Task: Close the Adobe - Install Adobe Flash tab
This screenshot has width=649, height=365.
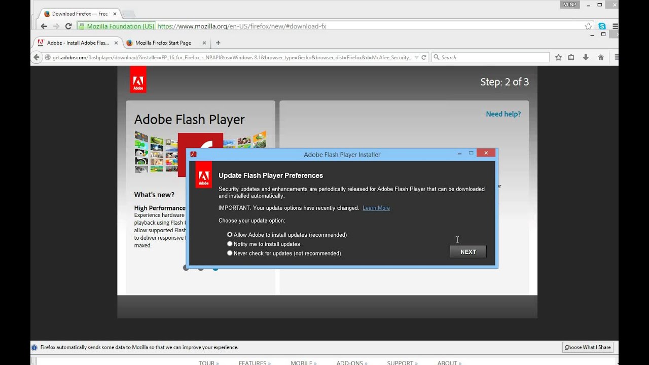Action: pyautogui.click(x=116, y=43)
